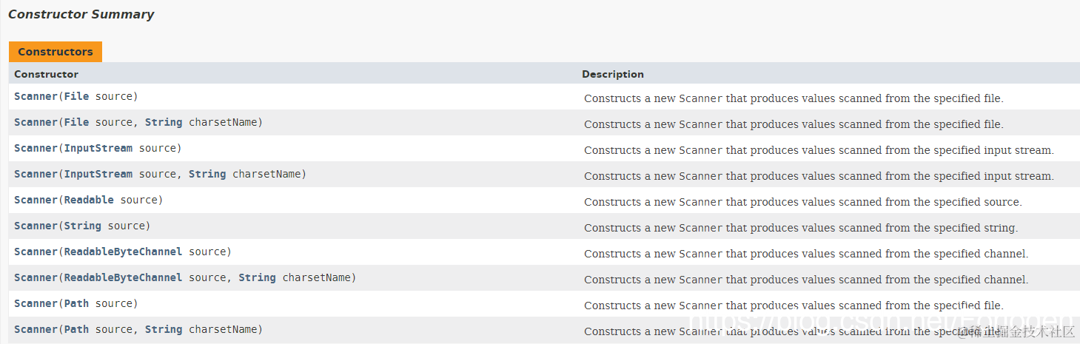Screen dimensions: 1080x344
Task: Click the Readable parameter type link
Action: 89,200
